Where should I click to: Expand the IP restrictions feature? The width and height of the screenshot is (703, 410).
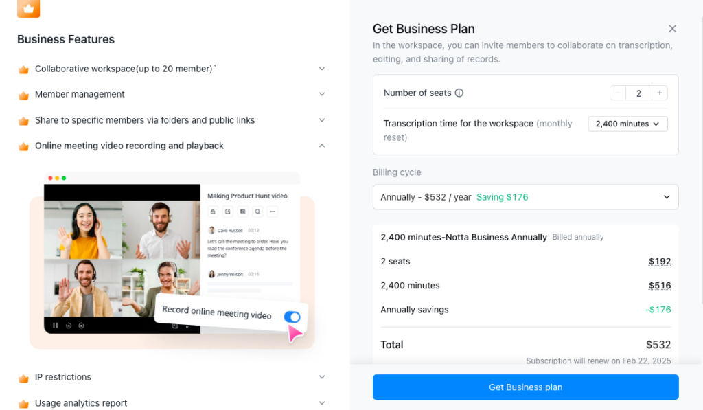tap(322, 377)
